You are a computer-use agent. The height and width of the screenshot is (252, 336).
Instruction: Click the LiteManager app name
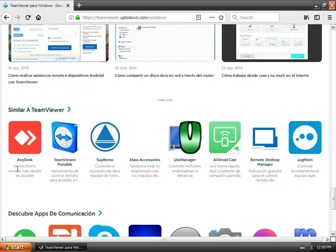185,160
